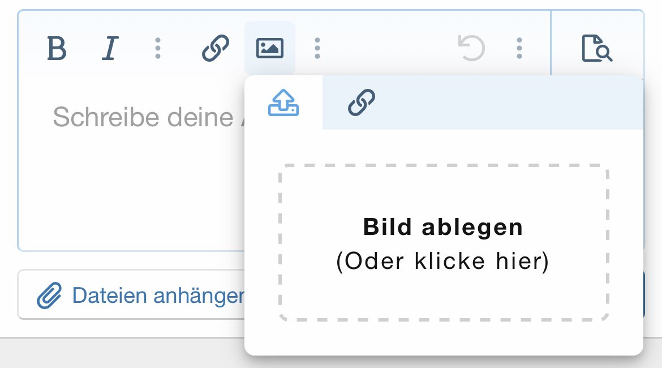Screen dimensions: 662x368
Task: Click the undo arrow icon
Action: 471,48
